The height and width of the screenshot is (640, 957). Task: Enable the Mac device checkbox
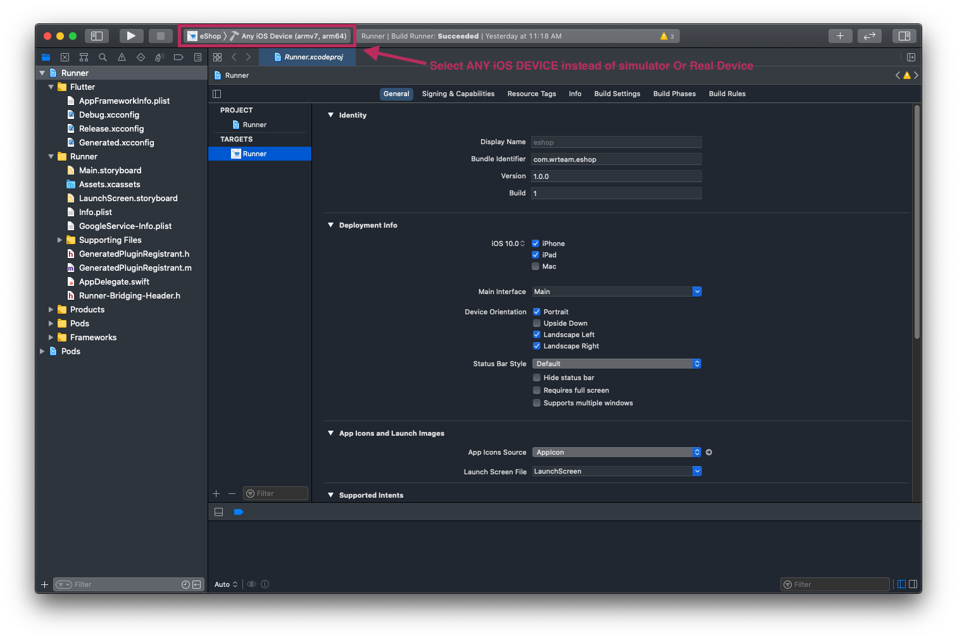tap(535, 266)
